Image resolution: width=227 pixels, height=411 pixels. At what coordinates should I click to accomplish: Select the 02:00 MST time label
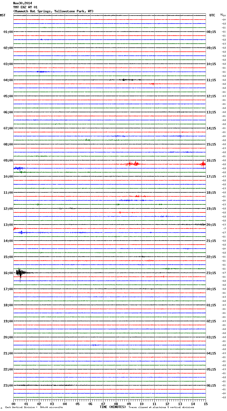click(x=8, y=48)
